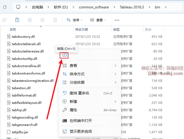Click the tabdoctableresize.dll file icon
The image size is (184, 139).
9,51
